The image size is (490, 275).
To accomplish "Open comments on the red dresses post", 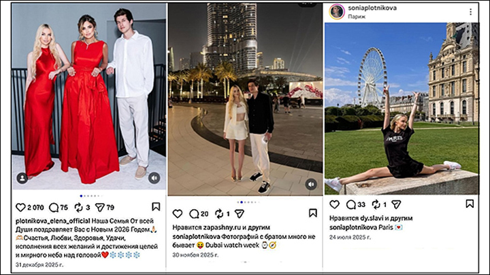I will [54, 207].
